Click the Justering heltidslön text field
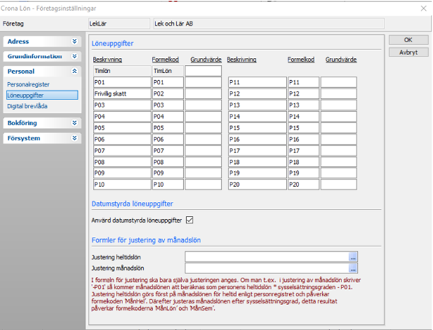This screenshot has height=330, width=433. (266, 256)
